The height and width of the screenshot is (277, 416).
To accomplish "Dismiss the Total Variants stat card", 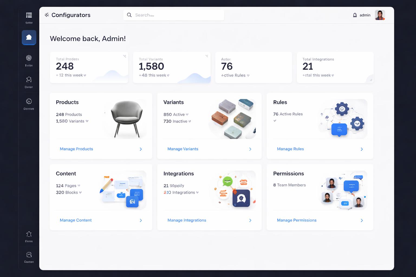I will pos(207,56).
